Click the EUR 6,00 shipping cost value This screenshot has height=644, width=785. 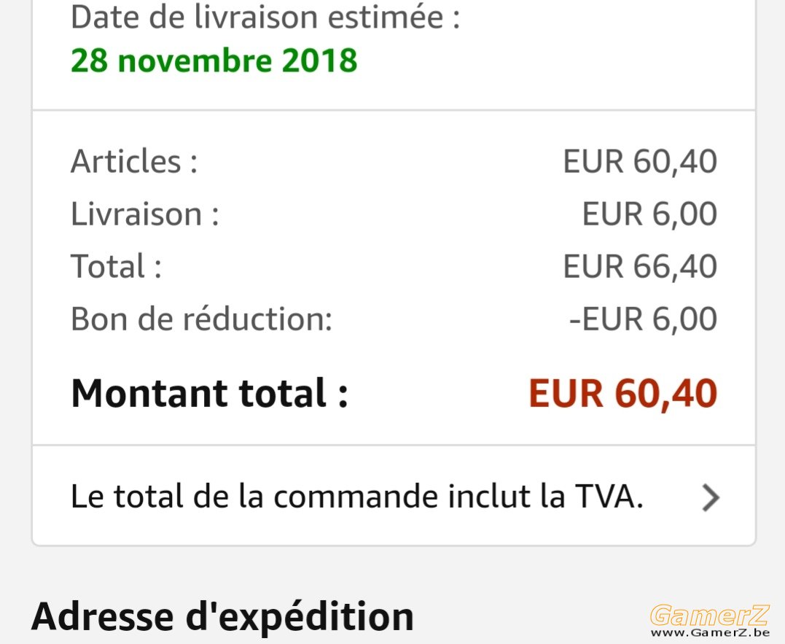coord(649,214)
